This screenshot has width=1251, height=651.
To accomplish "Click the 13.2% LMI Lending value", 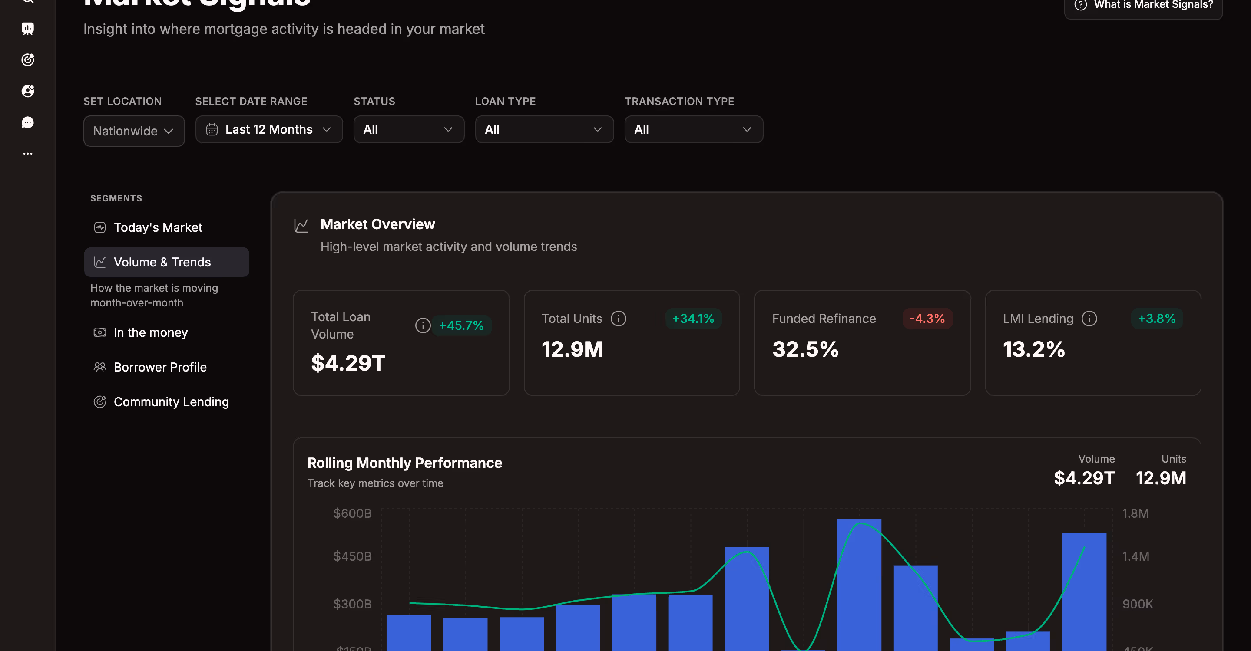I will pos(1034,349).
